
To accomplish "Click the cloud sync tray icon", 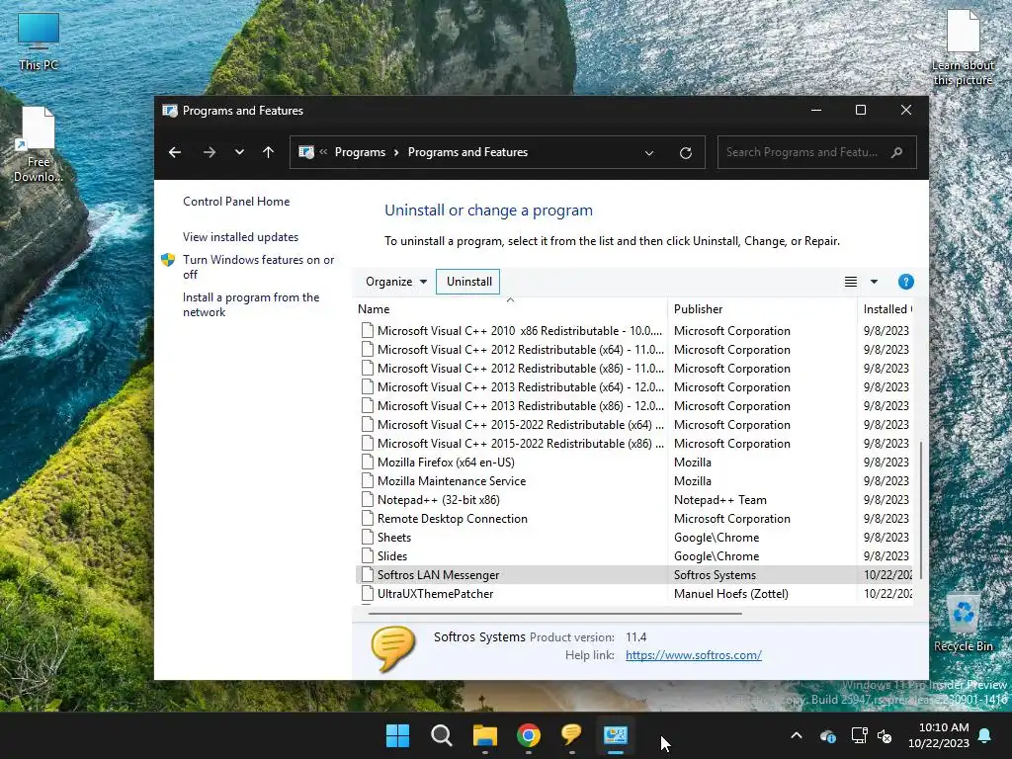I will (827, 735).
